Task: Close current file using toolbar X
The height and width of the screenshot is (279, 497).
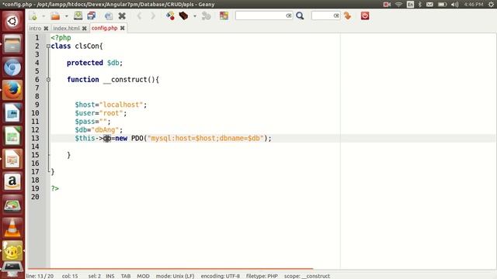Action: point(122,15)
